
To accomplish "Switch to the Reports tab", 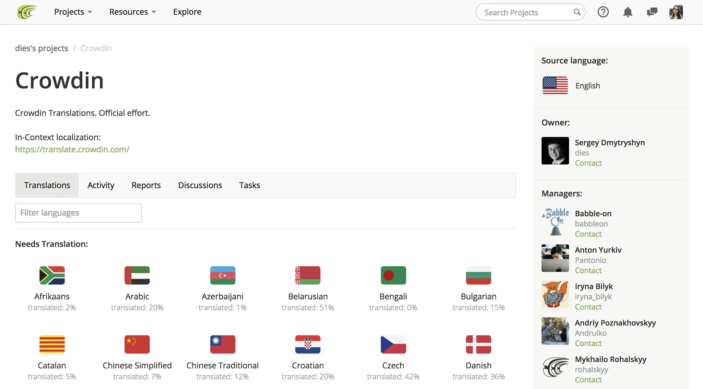I will coord(146,185).
